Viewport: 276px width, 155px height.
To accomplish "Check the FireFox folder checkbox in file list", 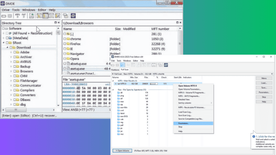I will 65,44.
